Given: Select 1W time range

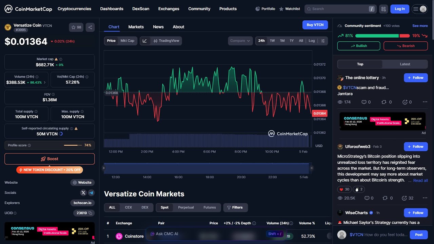Looking at the screenshot, I should click(272, 41).
